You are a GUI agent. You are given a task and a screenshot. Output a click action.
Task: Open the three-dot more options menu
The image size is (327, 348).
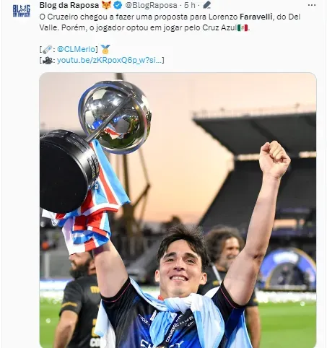click(312, 5)
